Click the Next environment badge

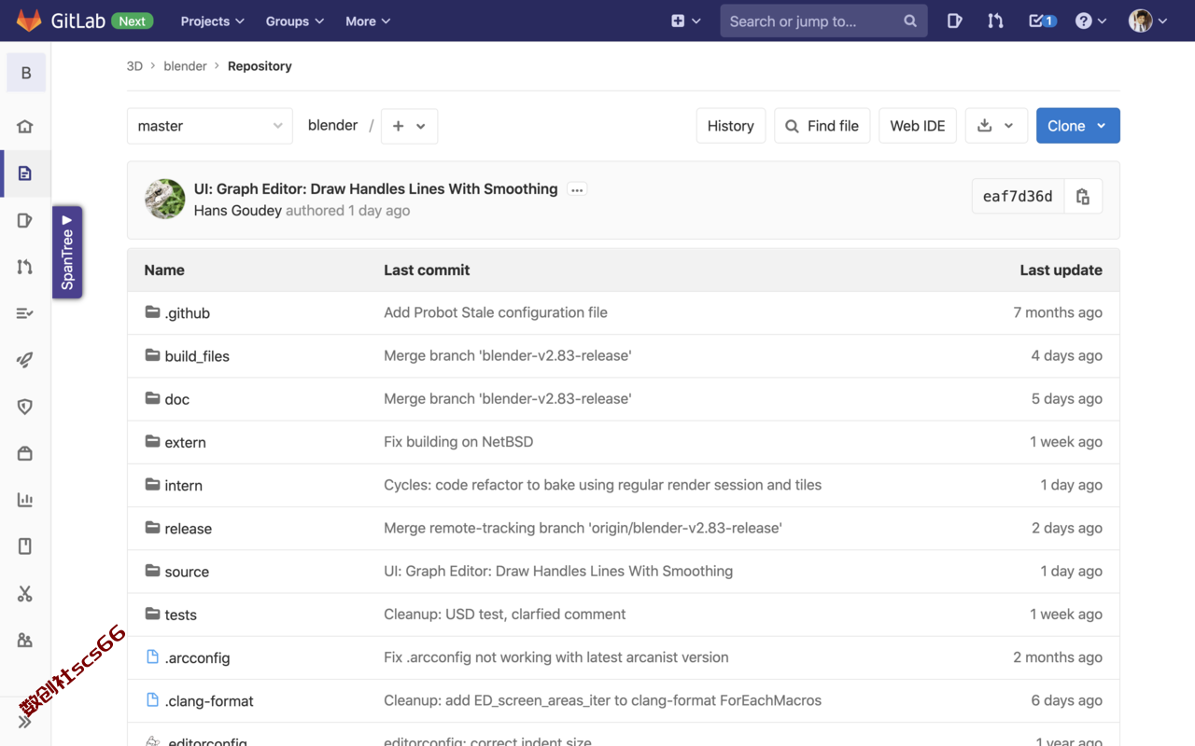(133, 21)
